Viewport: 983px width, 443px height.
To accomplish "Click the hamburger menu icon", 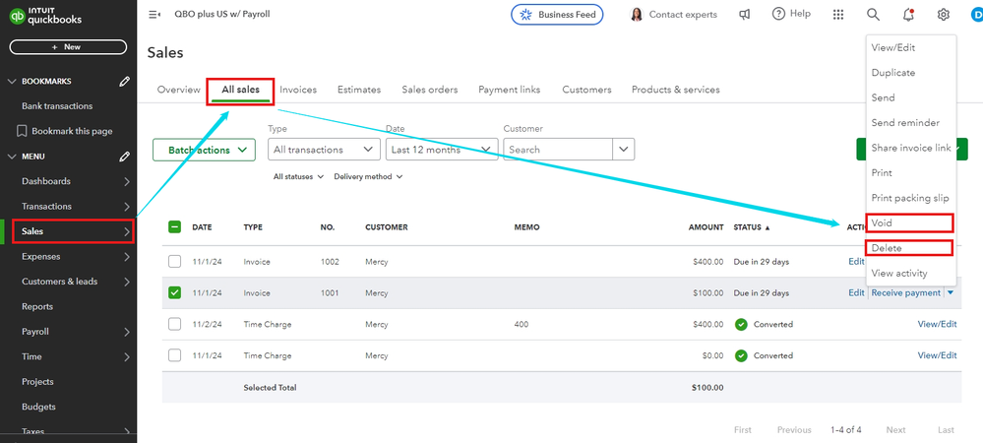I will pos(154,15).
